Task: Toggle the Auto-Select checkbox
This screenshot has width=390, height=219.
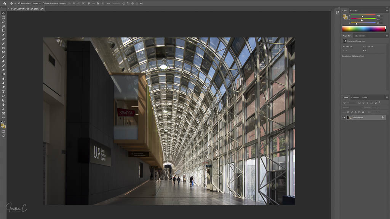Action: 19,3
